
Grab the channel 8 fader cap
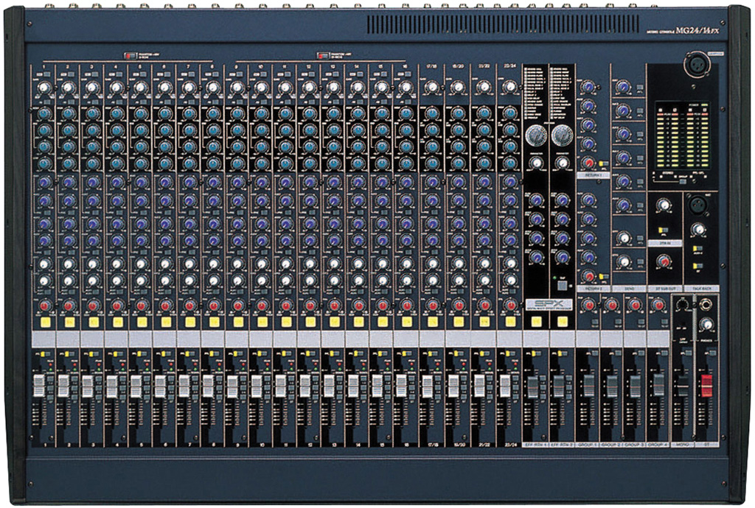[208, 386]
